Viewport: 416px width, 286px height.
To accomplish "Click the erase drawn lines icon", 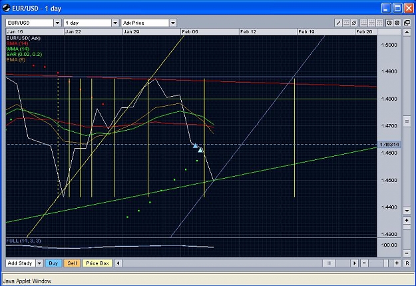I will [354, 23].
